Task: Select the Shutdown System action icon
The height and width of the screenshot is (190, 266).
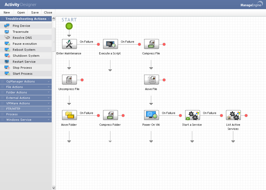Action: pyautogui.click(x=7, y=56)
